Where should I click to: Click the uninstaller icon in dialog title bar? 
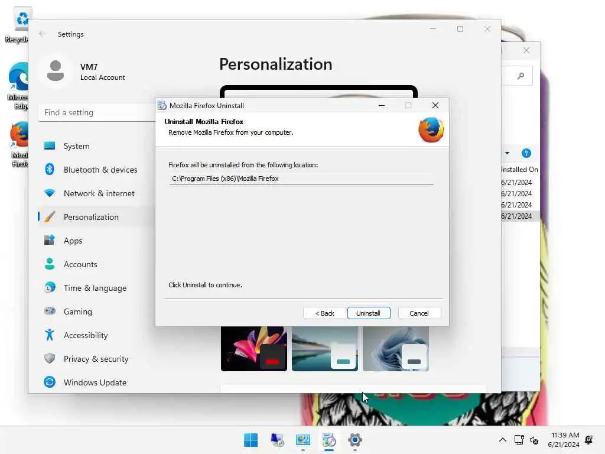point(162,105)
